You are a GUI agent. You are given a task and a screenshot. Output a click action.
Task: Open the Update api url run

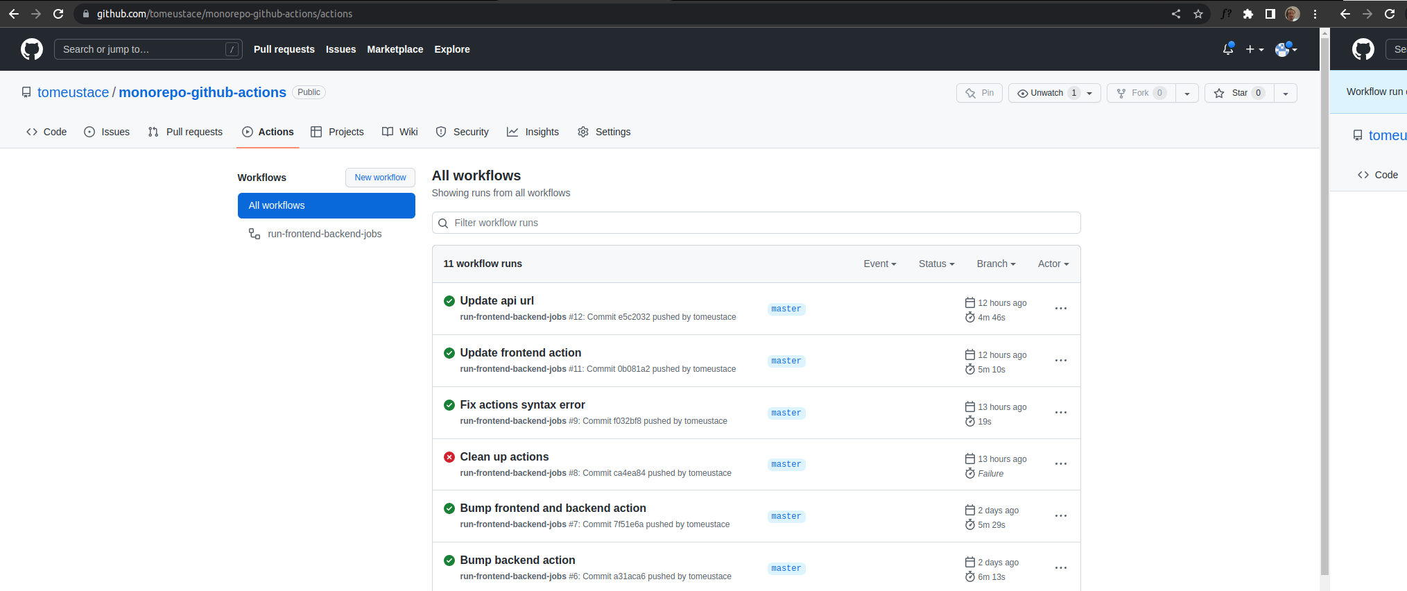497,300
